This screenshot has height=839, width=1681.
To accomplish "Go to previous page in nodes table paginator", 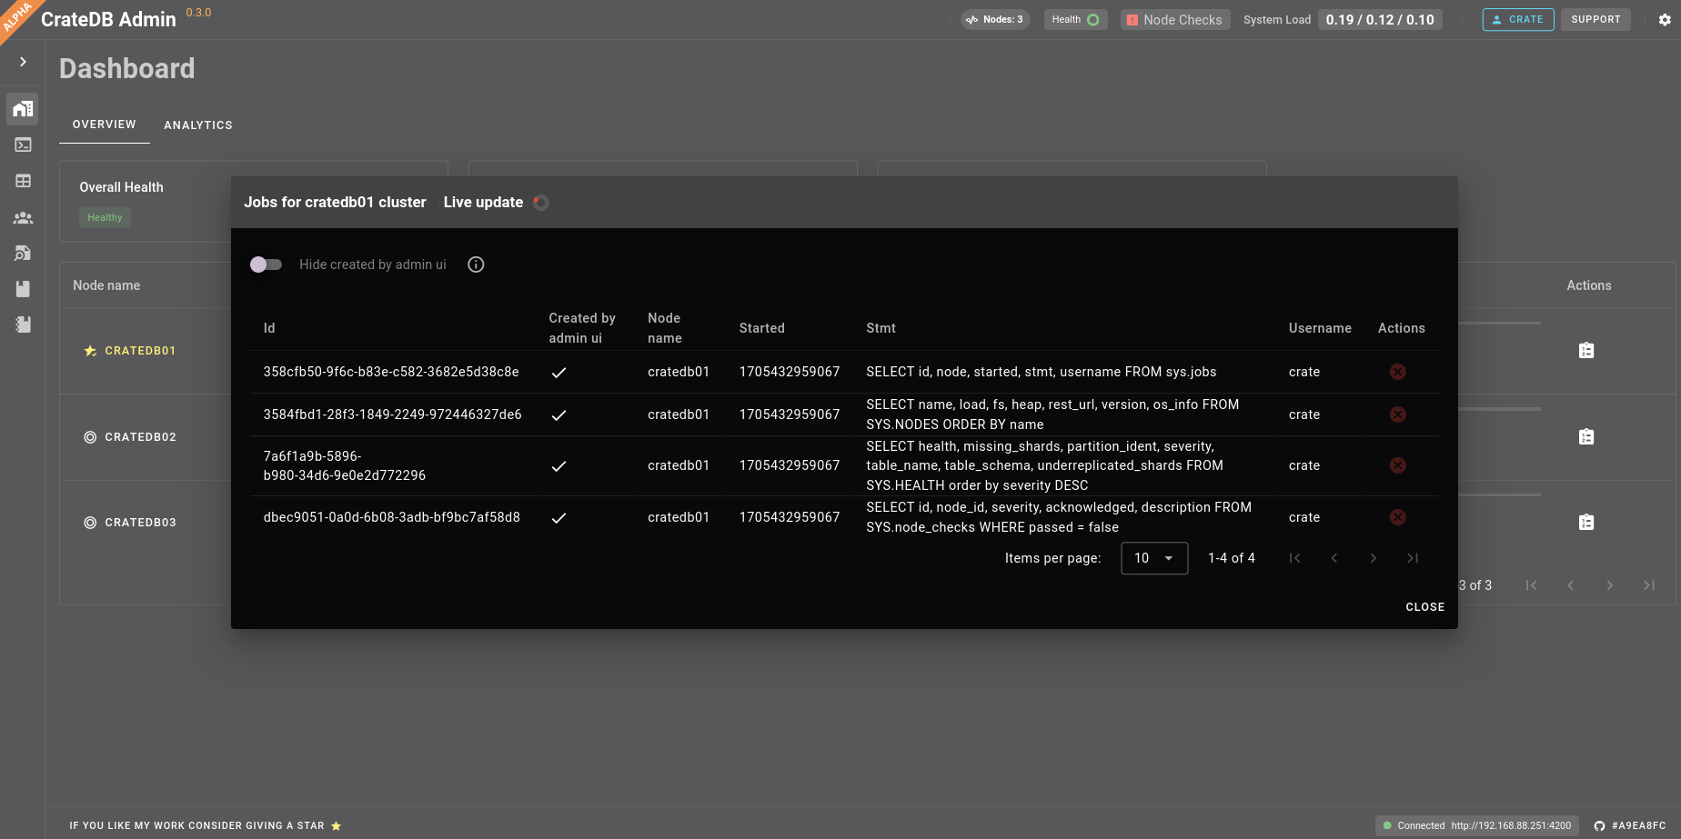I will 1571,585.
